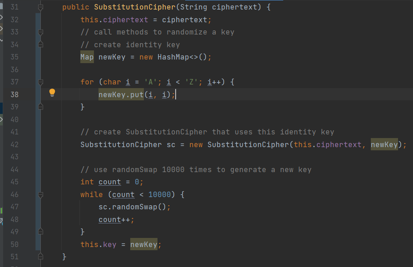Click comment about randomSwap 10000 times

pos(196,169)
